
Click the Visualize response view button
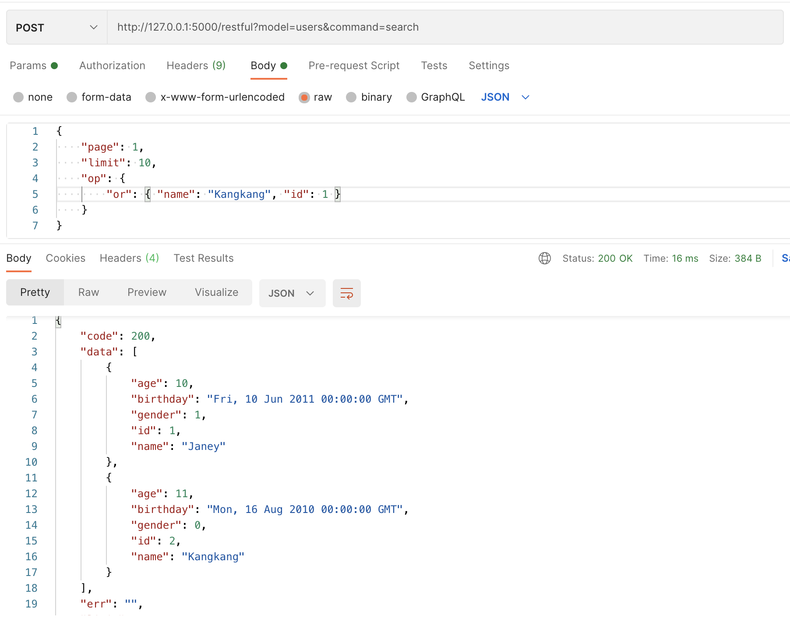(216, 292)
